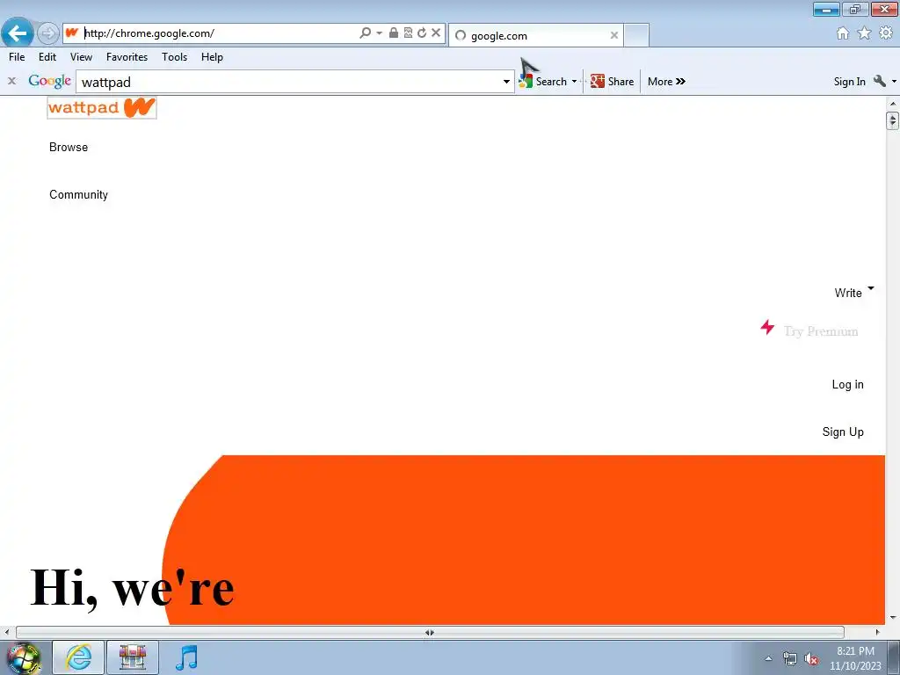
Task: Toggle Compatibility View icon in address bar
Action: (408, 33)
